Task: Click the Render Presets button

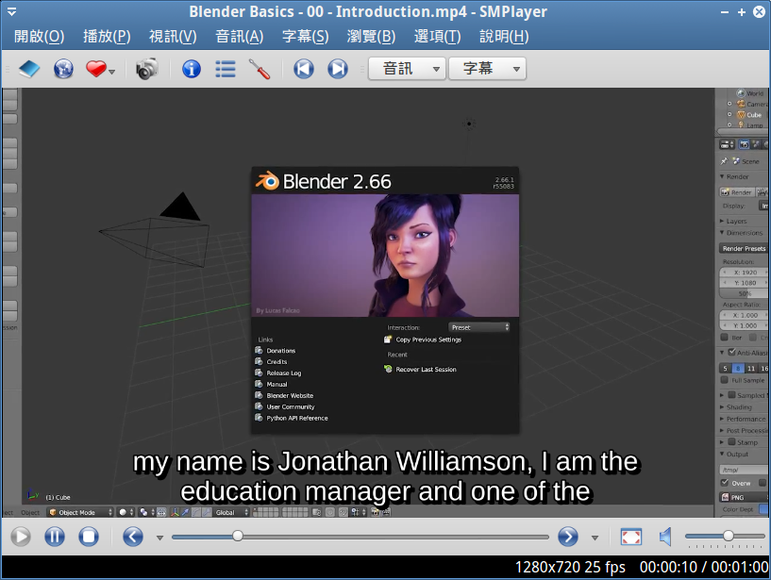Action: click(x=744, y=249)
